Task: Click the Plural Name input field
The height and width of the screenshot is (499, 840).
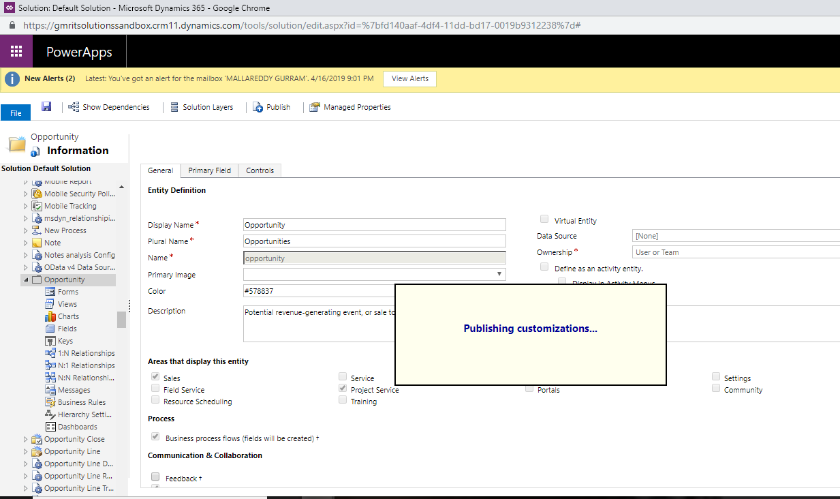Action: pyautogui.click(x=375, y=241)
